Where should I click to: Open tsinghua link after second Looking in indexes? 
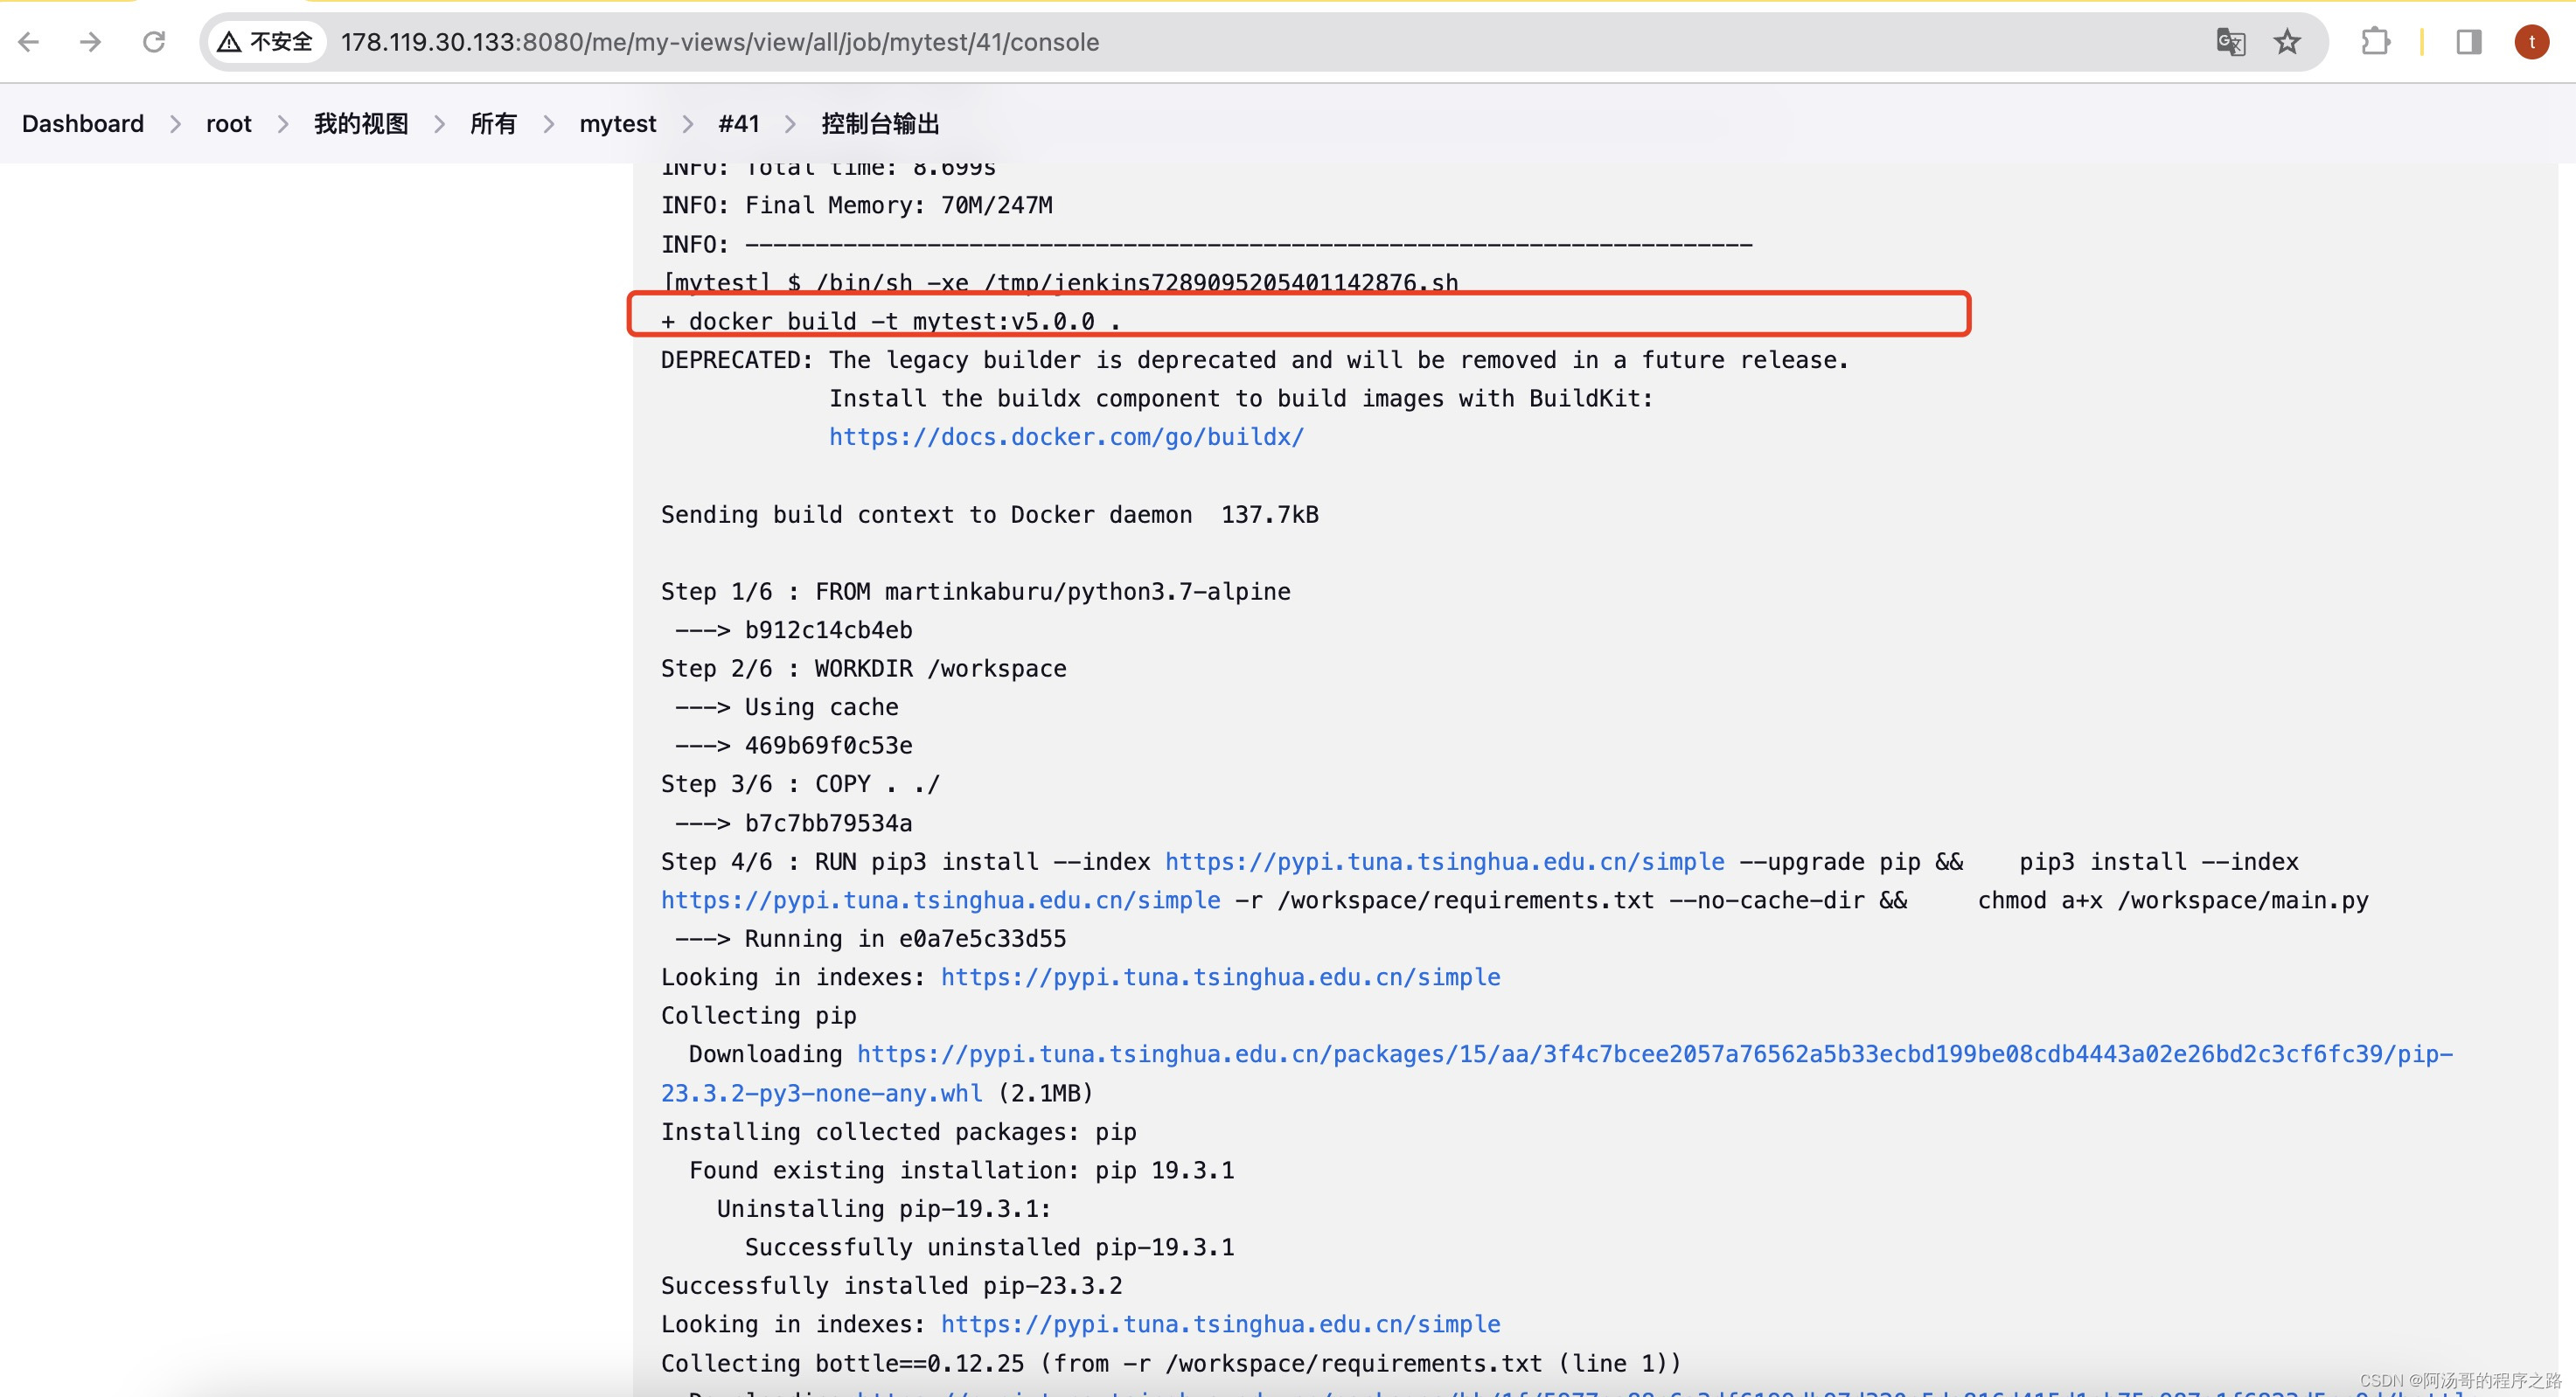pyautogui.click(x=1221, y=1324)
